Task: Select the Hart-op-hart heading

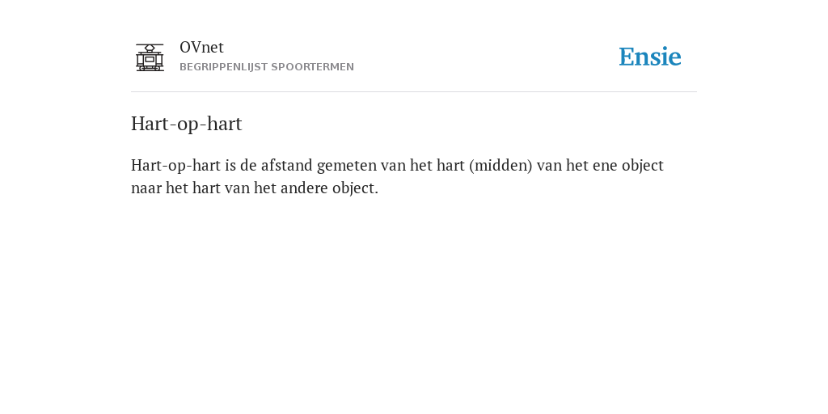Action: [x=187, y=124]
